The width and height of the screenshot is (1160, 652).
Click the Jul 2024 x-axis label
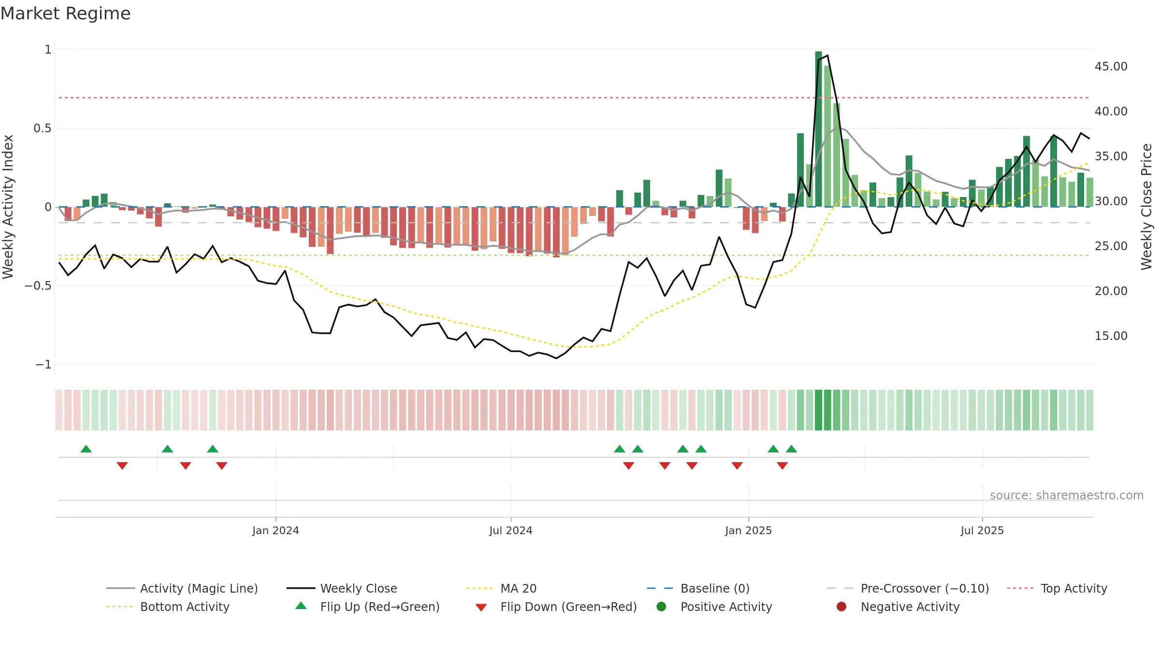511,530
